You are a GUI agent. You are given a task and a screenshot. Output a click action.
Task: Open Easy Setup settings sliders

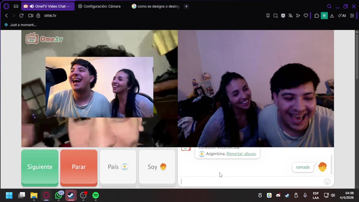[x=352, y=16]
